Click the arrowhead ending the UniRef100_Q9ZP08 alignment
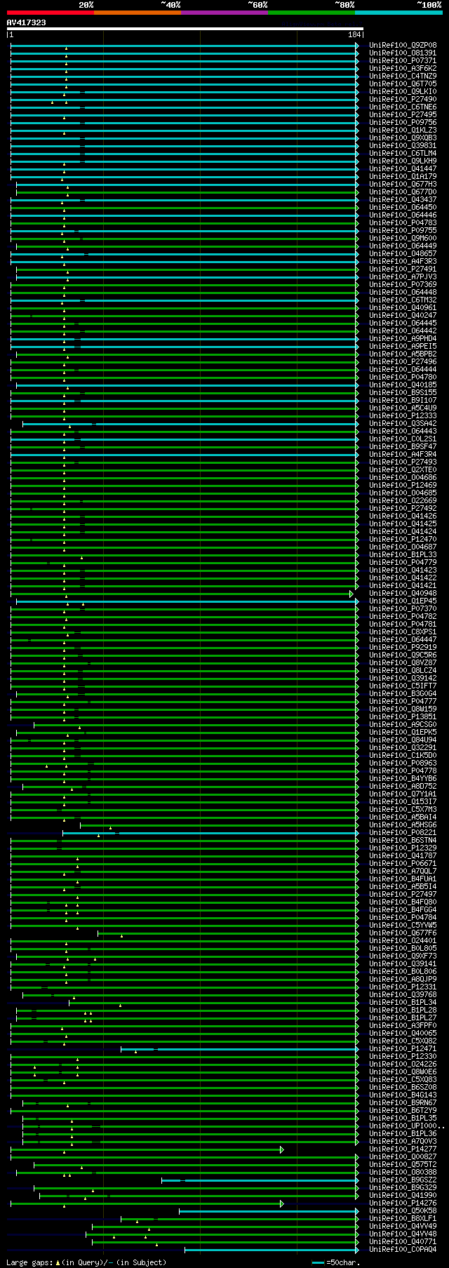Screen dimensions: 449x1268 357,46
